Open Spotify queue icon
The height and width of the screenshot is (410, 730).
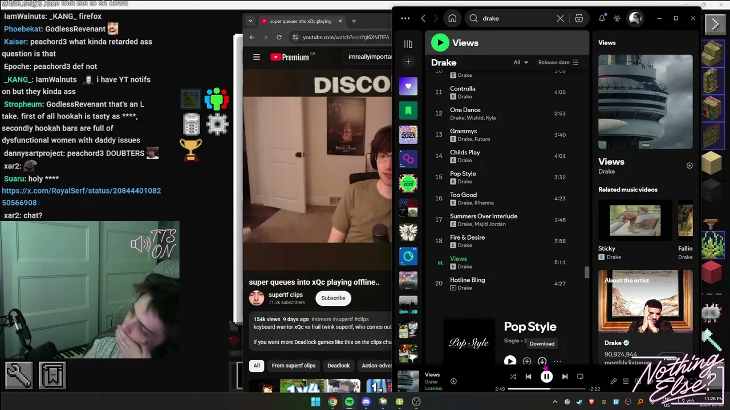pos(626,381)
